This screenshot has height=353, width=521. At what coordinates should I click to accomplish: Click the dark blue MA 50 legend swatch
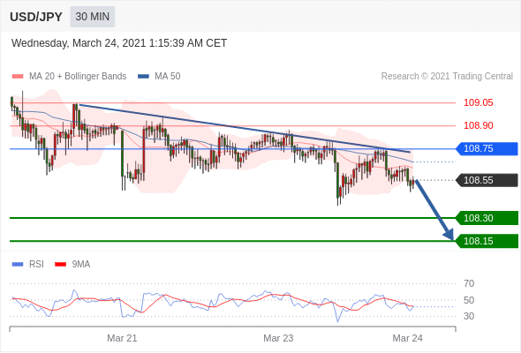point(144,77)
